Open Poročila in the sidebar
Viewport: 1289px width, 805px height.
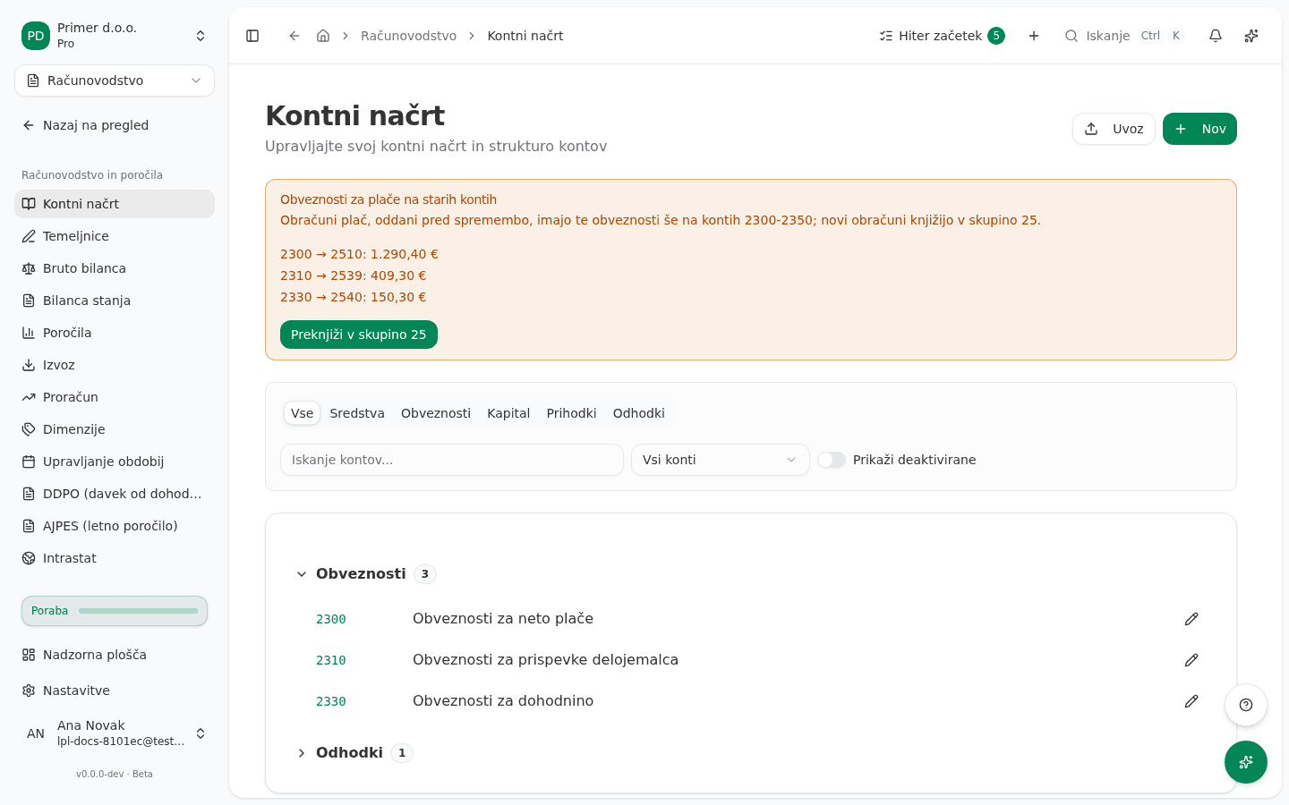(x=115, y=333)
